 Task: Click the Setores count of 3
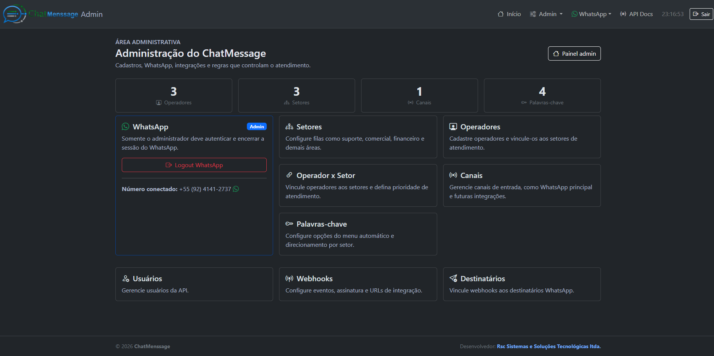[297, 91]
